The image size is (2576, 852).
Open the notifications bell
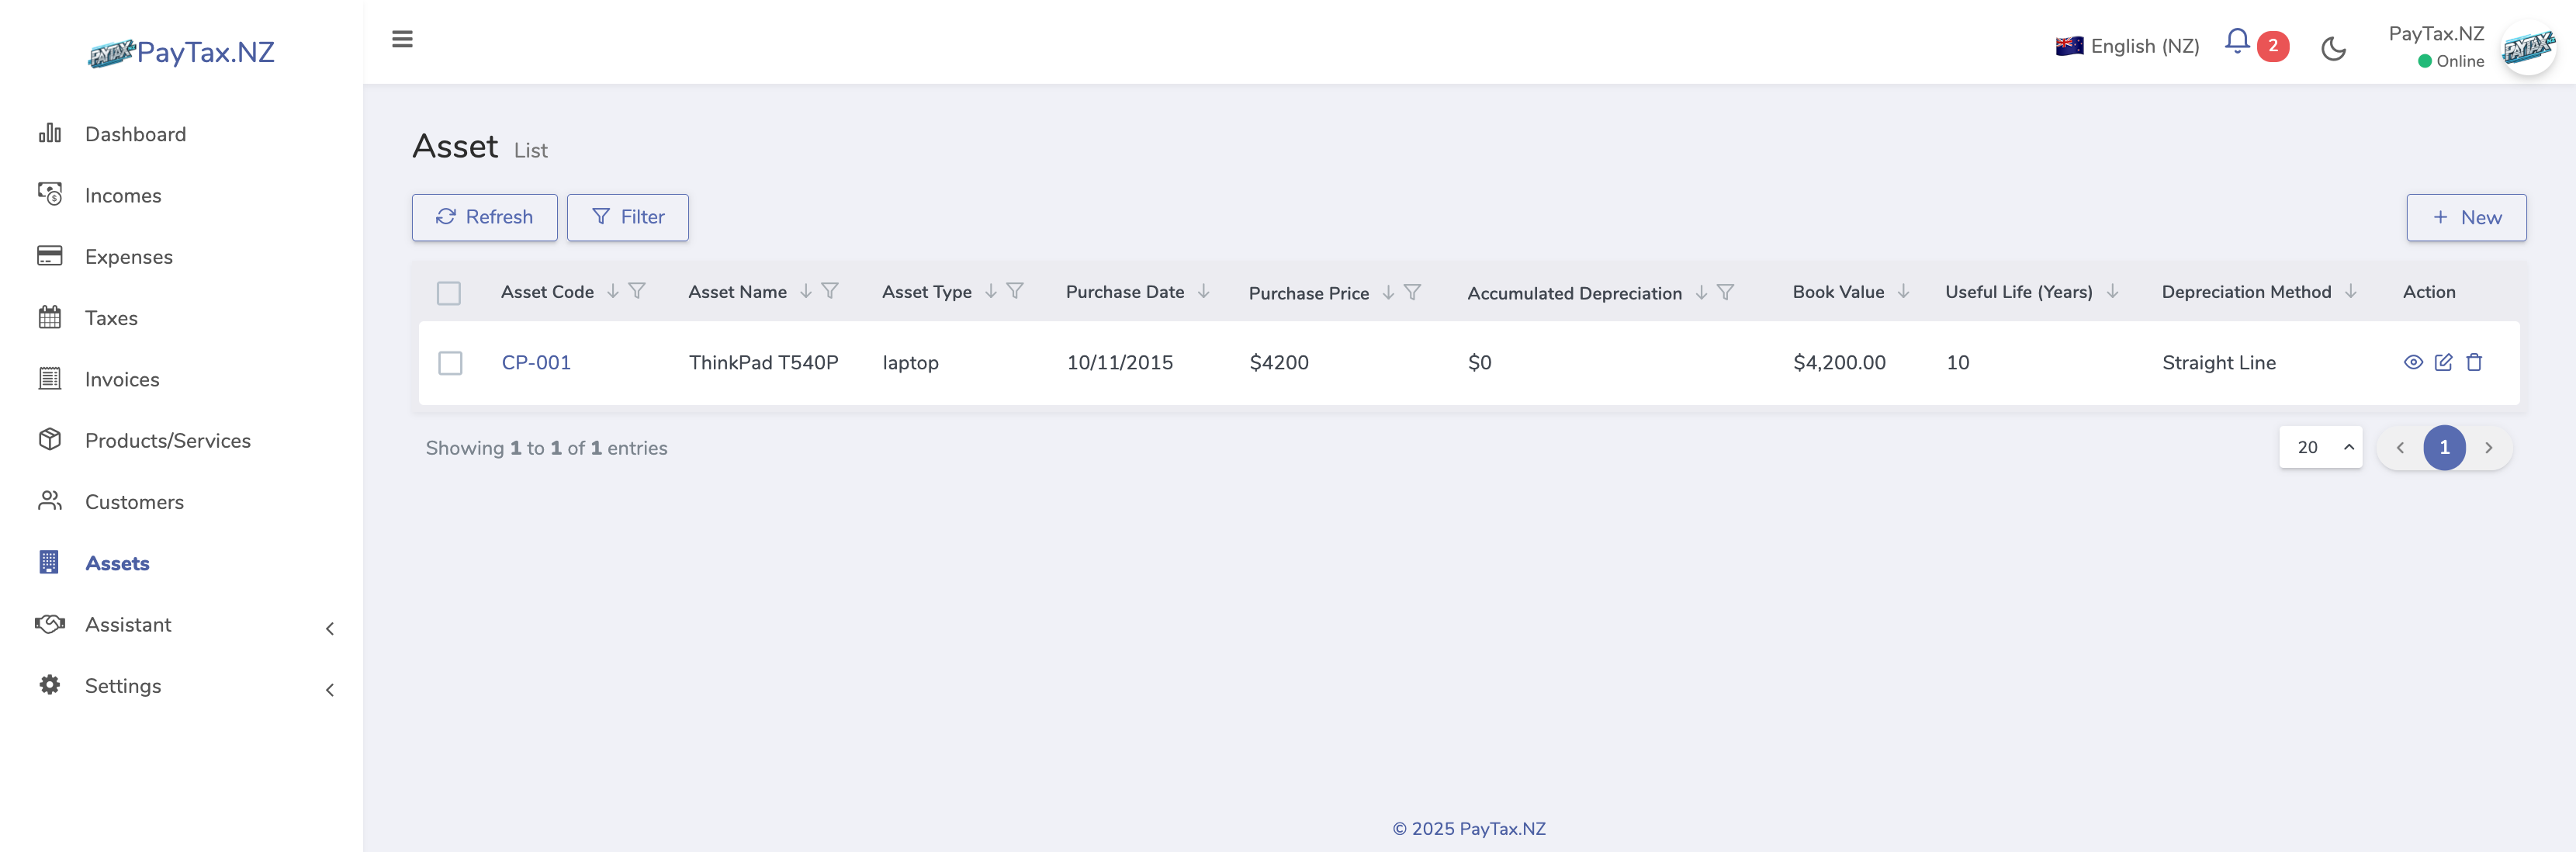click(x=2237, y=42)
